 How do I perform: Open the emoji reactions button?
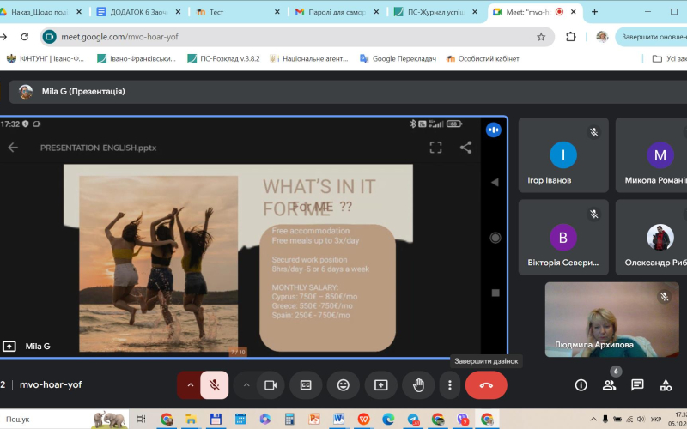tap(343, 384)
